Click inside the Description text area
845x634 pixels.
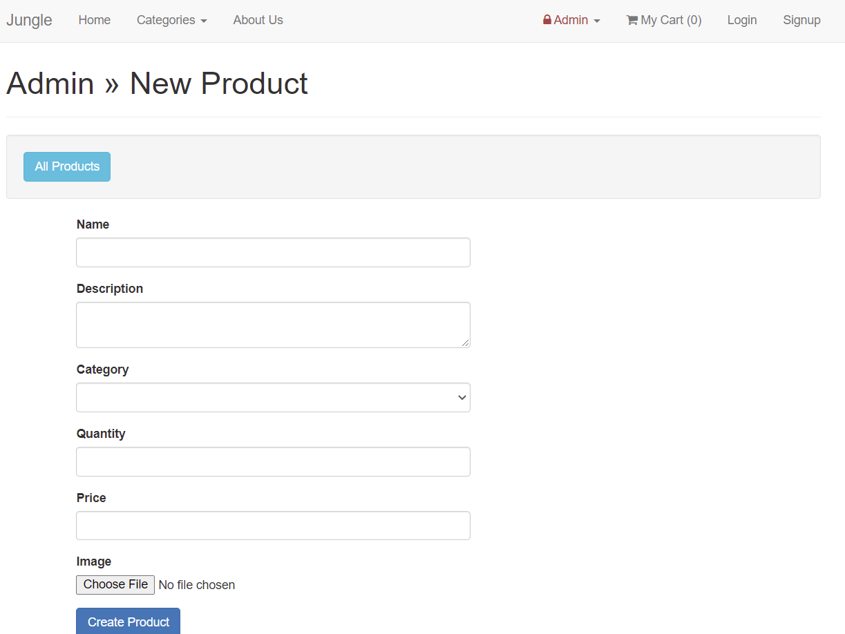pos(273,324)
